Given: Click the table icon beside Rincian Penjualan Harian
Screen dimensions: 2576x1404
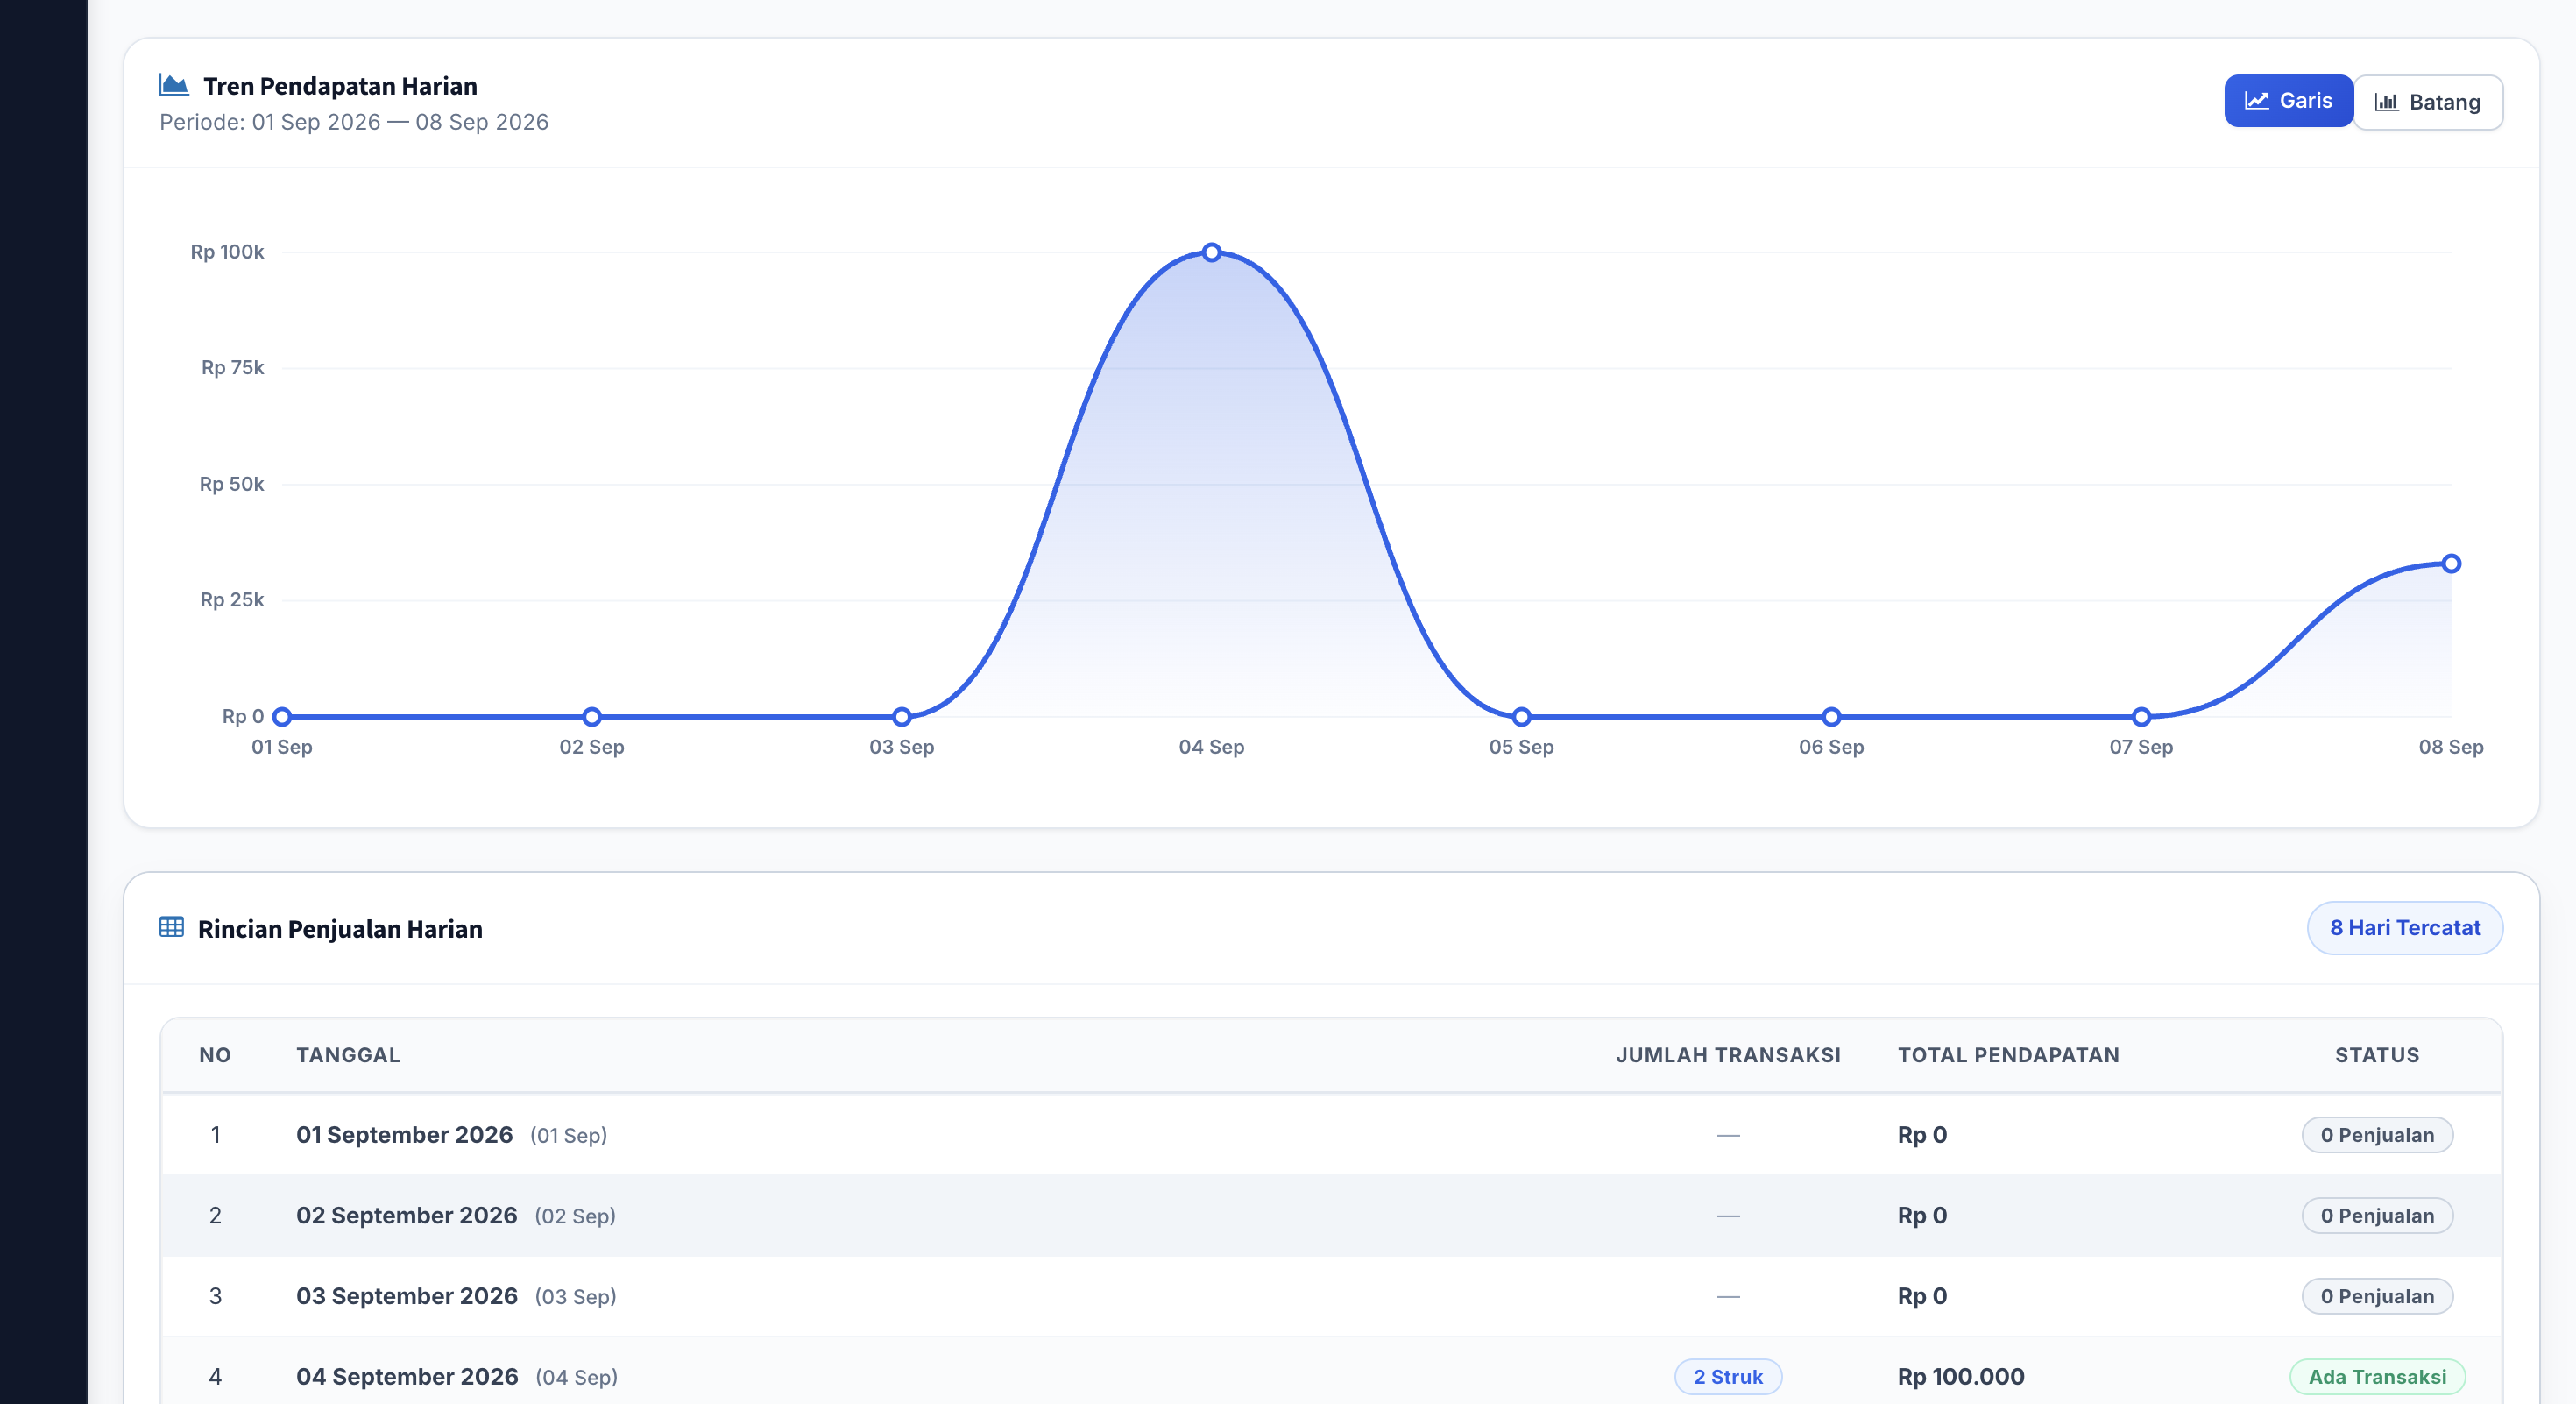Looking at the screenshot, I should [172, 927].
